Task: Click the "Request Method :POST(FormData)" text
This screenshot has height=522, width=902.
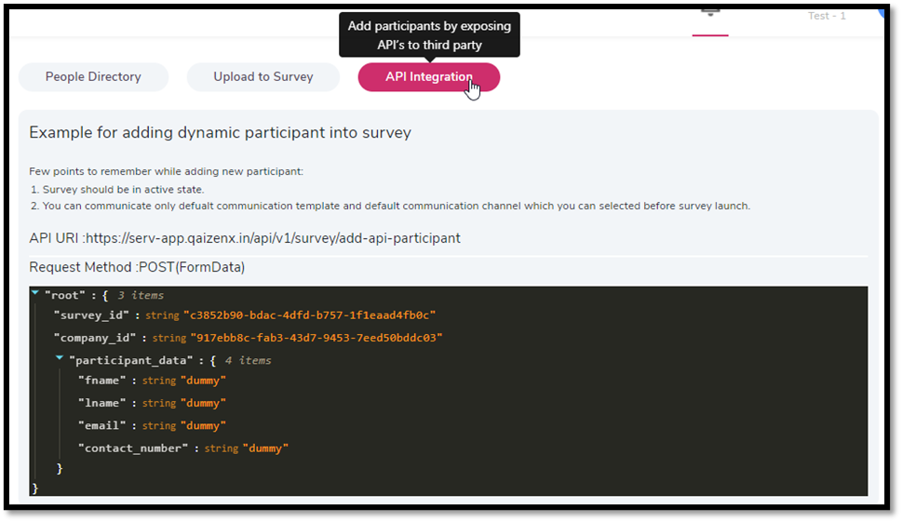Action: coord(137,268)
